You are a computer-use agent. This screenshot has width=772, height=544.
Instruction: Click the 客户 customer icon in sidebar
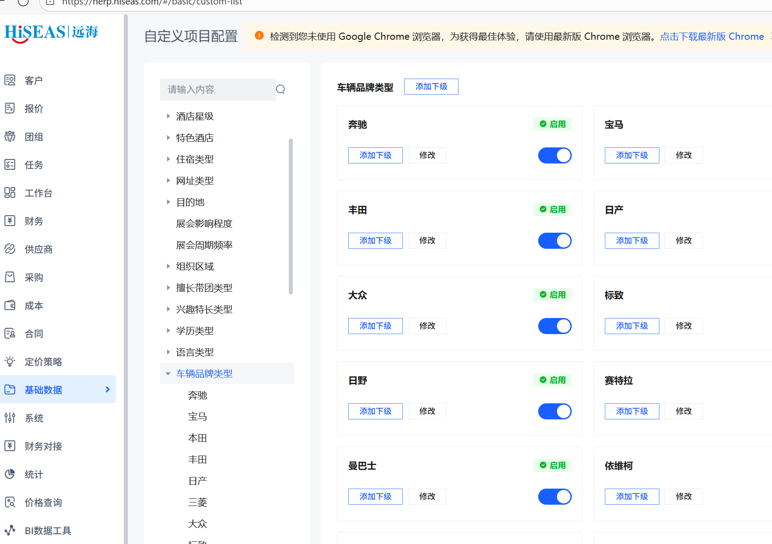pos(10,80)
